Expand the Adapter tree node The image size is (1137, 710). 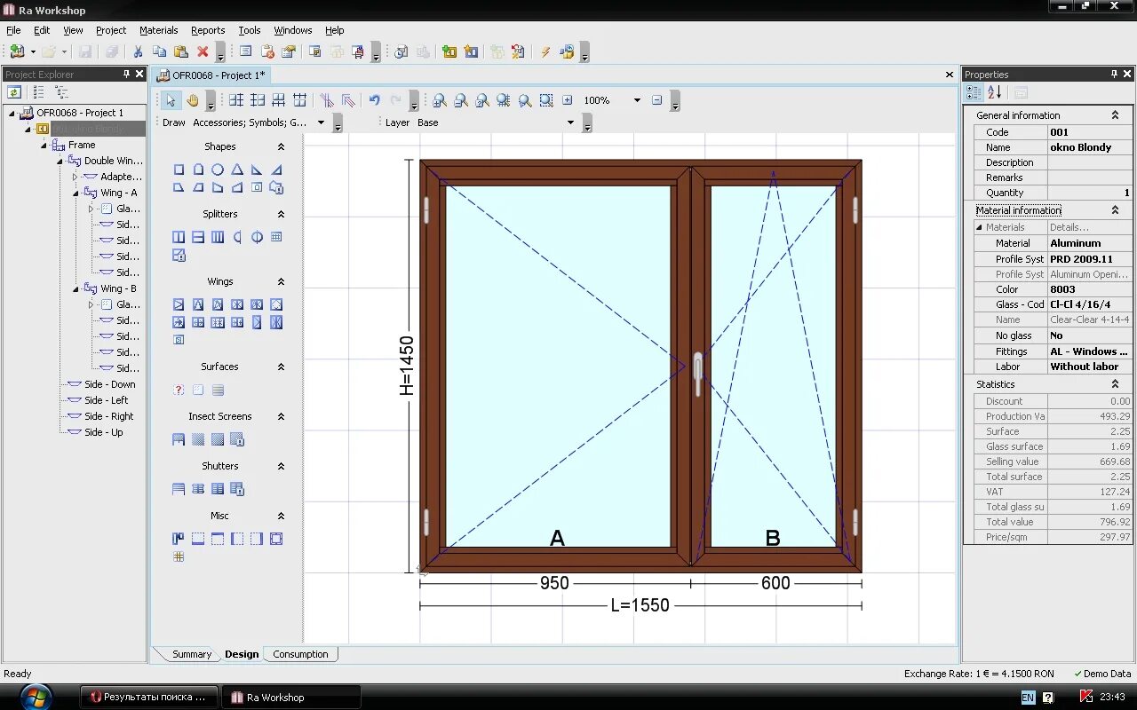point(76,177)
